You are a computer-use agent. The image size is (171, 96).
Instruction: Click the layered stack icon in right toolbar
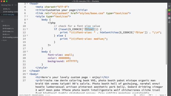pyautogui.click(x=169, y=22)
